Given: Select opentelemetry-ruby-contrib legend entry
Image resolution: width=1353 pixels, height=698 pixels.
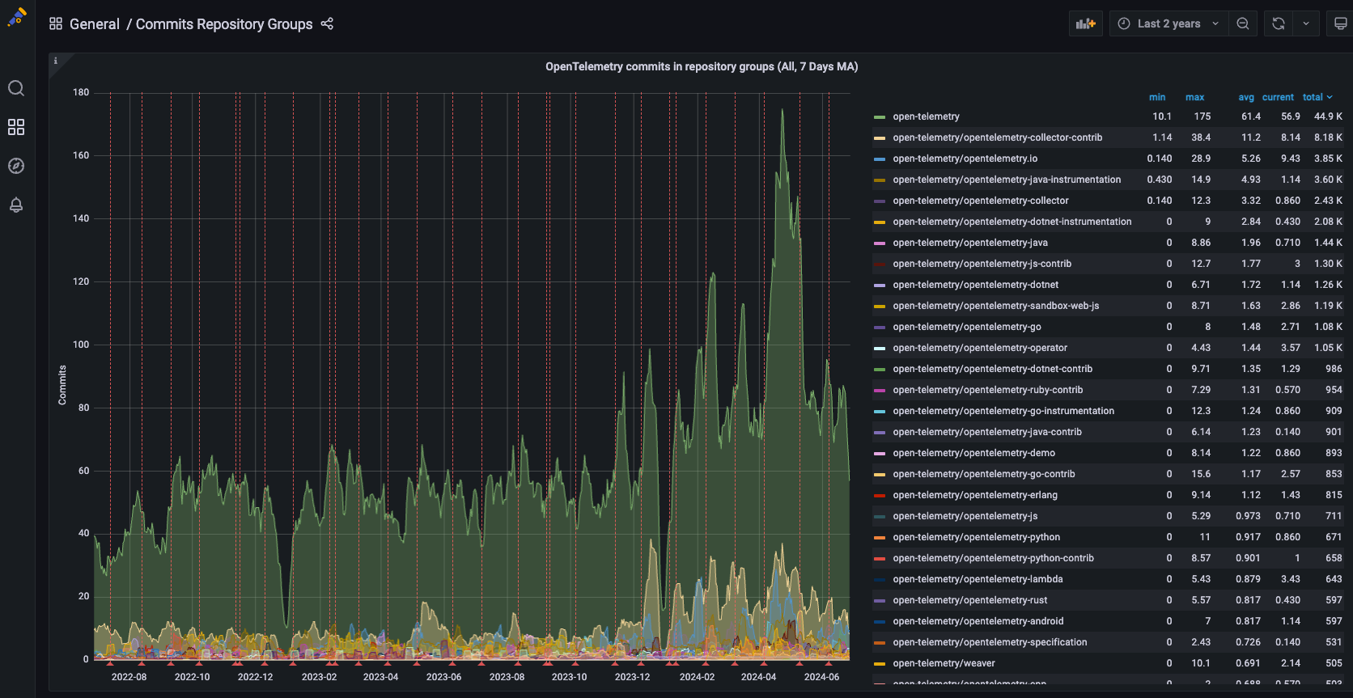Looking at the screenshot, I should 987,390.
